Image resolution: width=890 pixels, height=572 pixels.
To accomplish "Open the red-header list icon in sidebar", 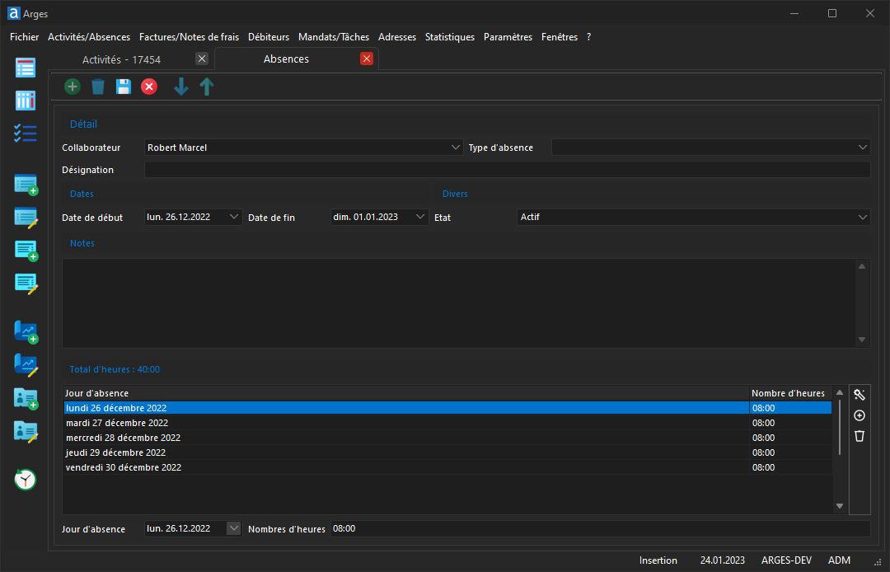I will (26, 68).
